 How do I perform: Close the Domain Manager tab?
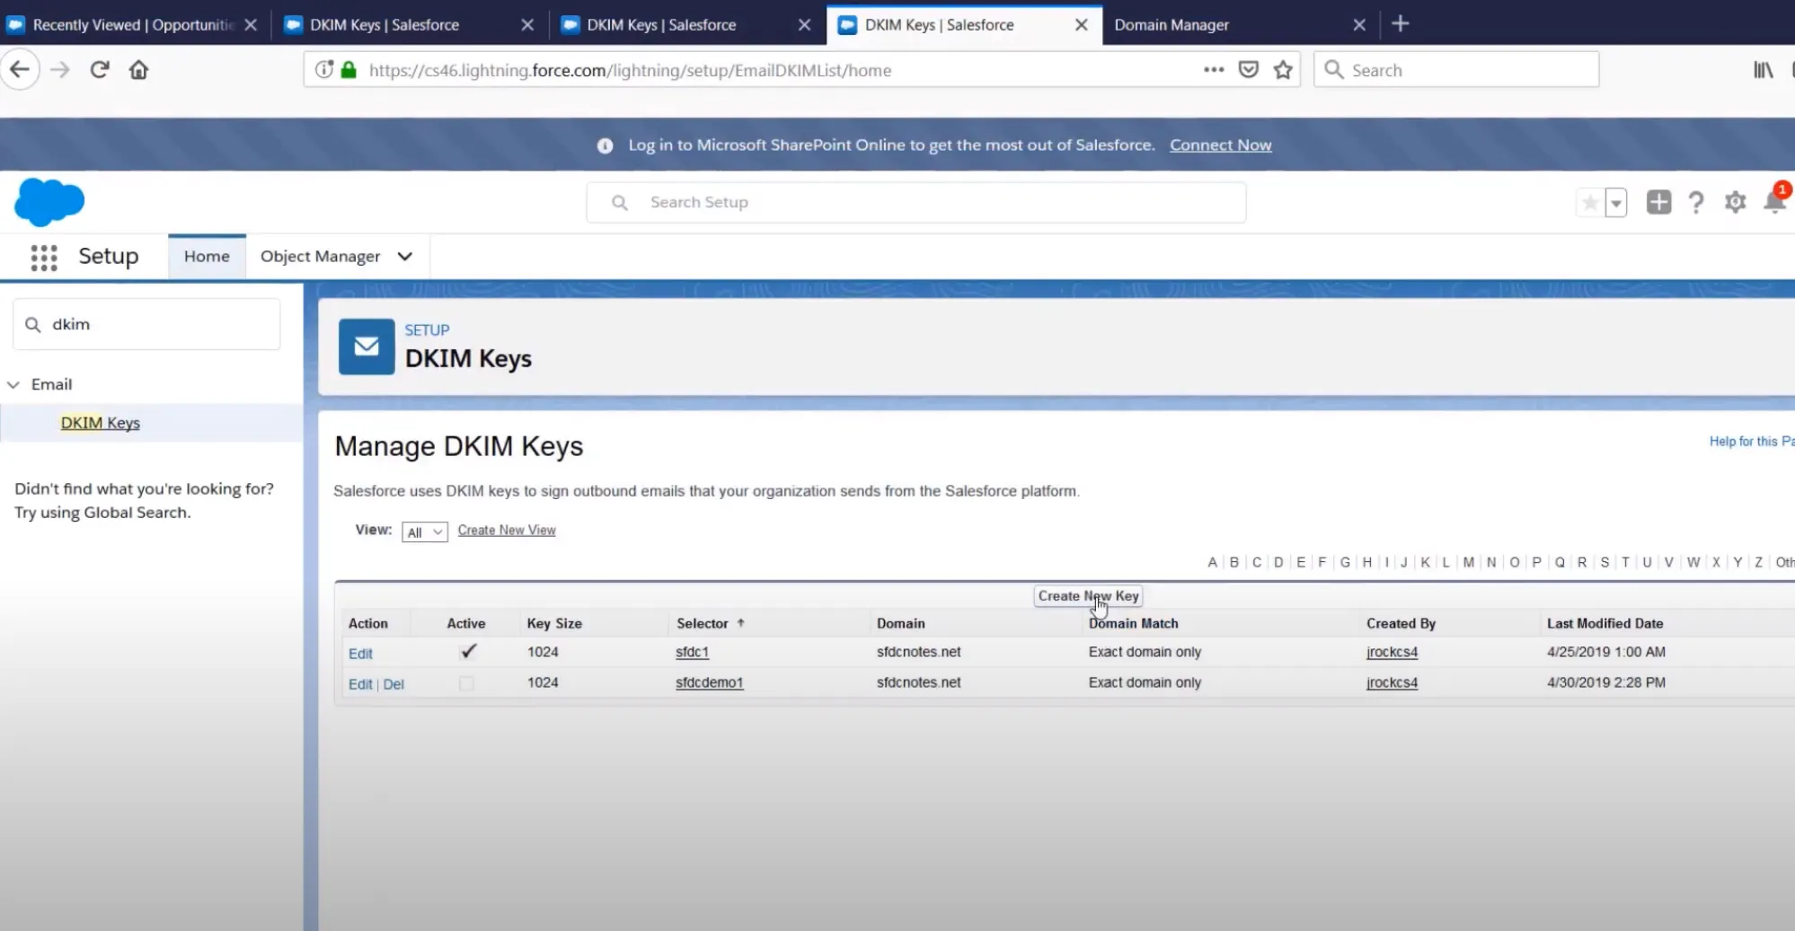tap(1359, 25)
